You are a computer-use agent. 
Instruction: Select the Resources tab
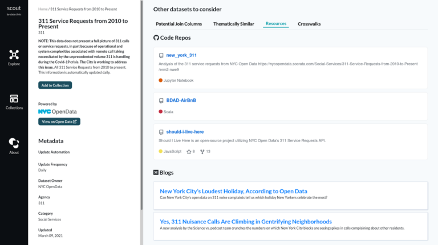[276, 24]
